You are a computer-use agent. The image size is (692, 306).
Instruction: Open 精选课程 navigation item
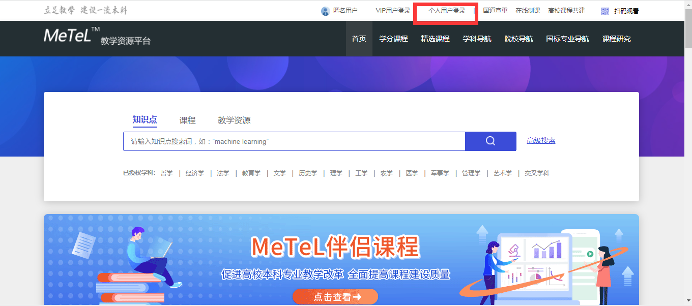point(435,39)
